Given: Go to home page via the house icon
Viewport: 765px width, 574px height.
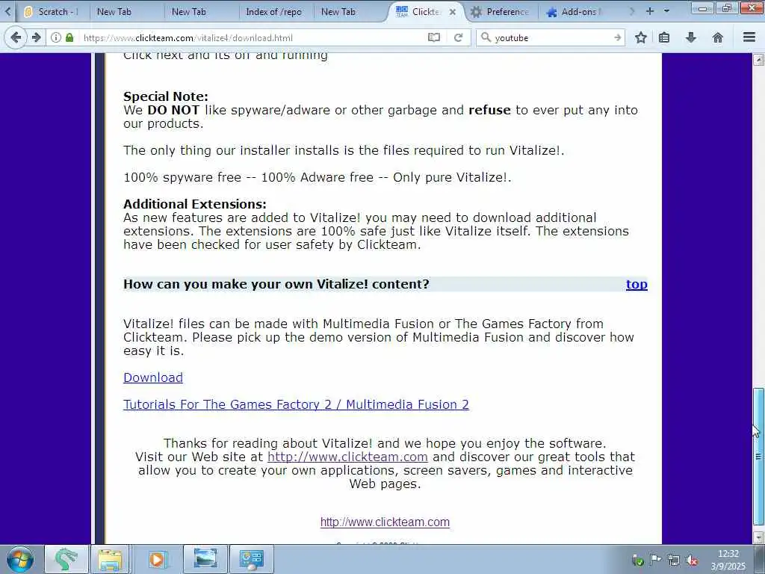Looking at the screenshot, I should point(717,37).
